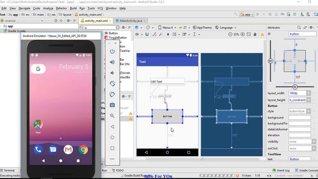Select Gradle Scripts in project tree
Image resolution: width=318 pixels, height=179 pixels.
point(14,31)
